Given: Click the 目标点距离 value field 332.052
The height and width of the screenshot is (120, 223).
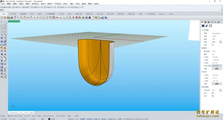Looking at the screenshot, I should 217,66.
